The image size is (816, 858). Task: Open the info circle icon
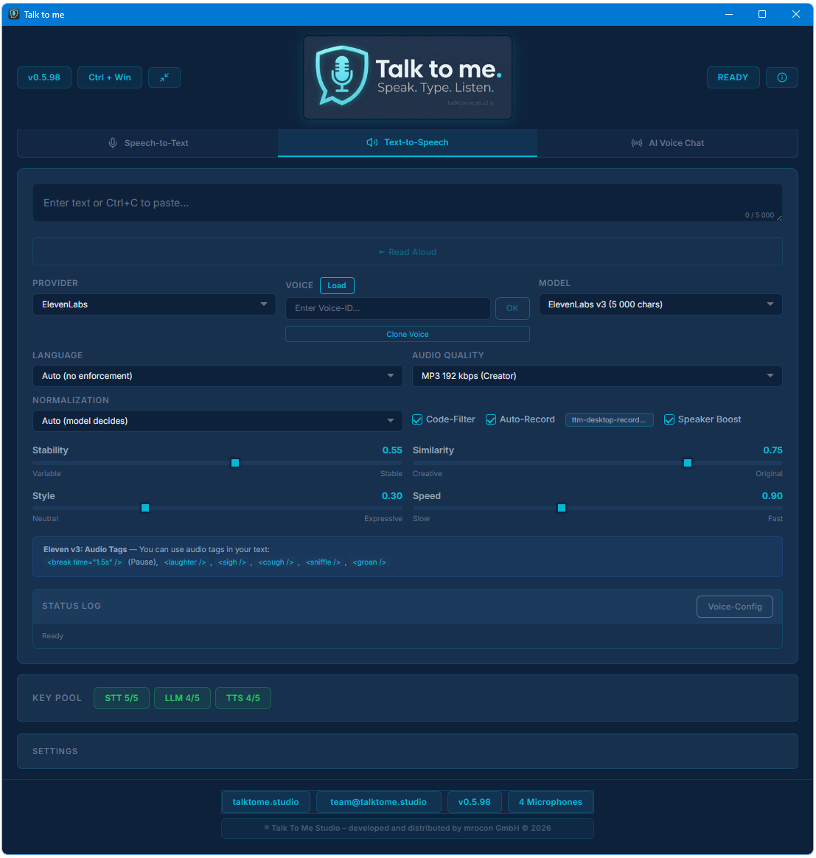pyautogui.click(x=781, y=77)
